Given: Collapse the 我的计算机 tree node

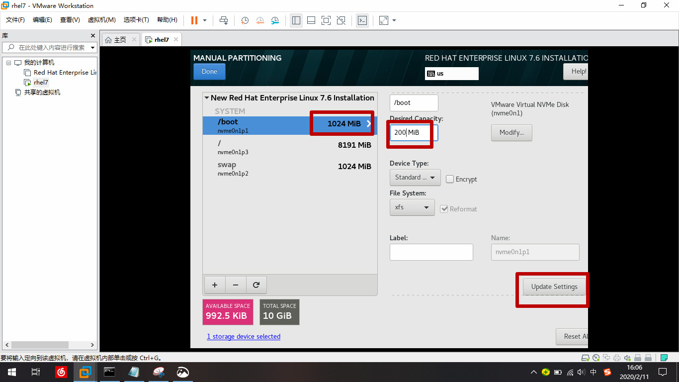Looking at the screenshot, I should coord(8,63).
